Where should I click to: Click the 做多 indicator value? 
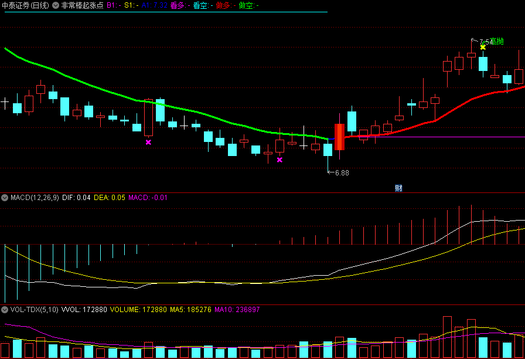click(226, 5)
